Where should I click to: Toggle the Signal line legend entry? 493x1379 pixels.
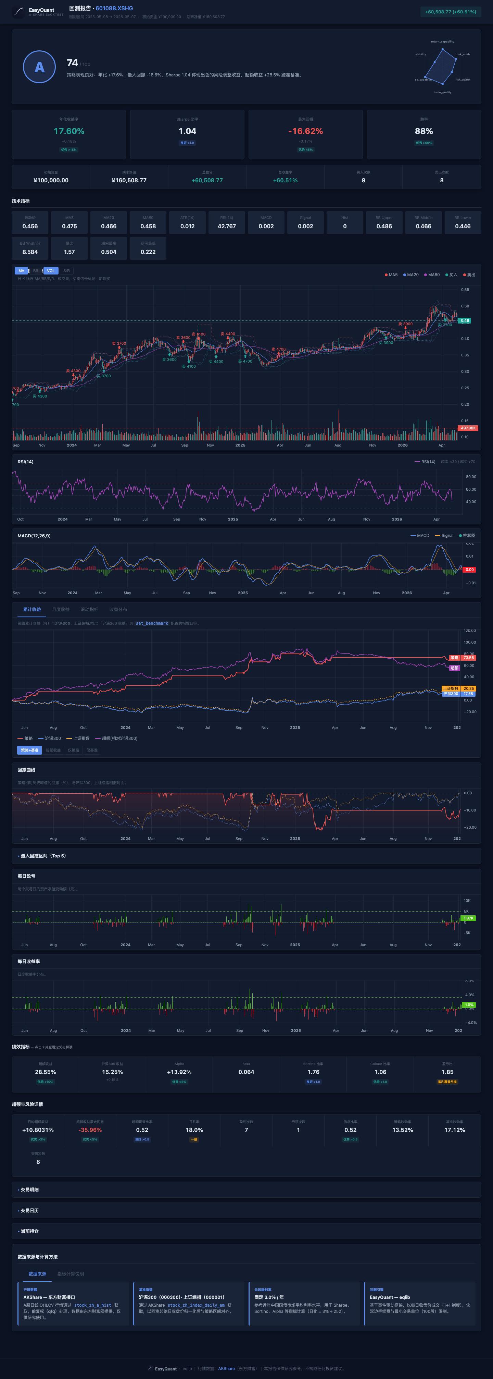pos(444,535)
